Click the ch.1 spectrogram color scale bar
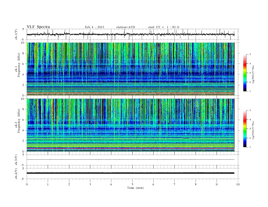Image resolution: width=268 pixels, height=207 pixels. point(245,73)
